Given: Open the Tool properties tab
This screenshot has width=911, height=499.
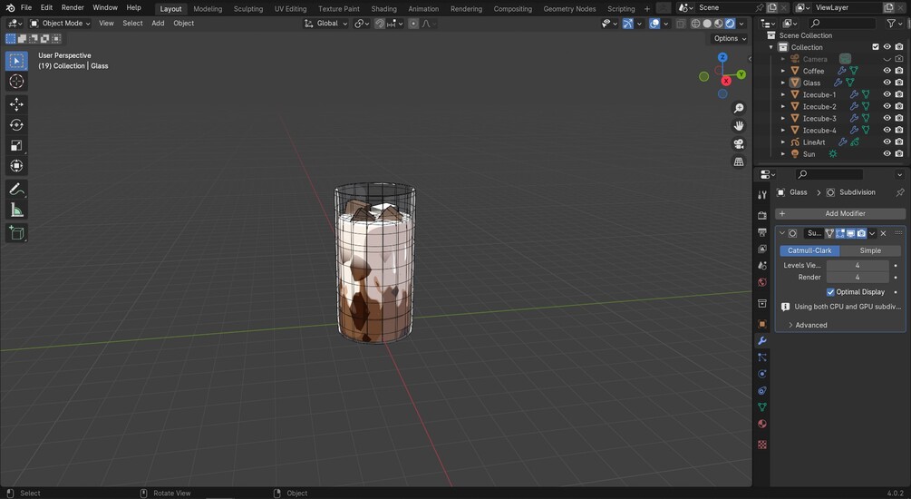Looking at the screenshot, I should pos(762,195).
